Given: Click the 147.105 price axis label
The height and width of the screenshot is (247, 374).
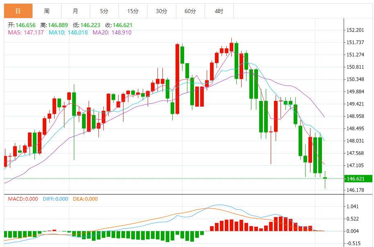Looking at the screenshot, I should click(x=356, y=165).
